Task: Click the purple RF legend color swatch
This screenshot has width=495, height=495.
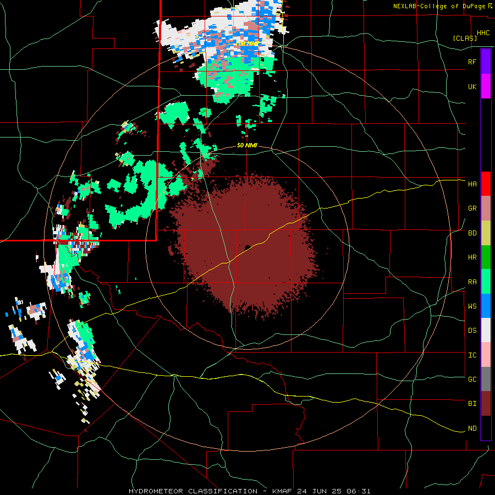Action: click(486, 62)
